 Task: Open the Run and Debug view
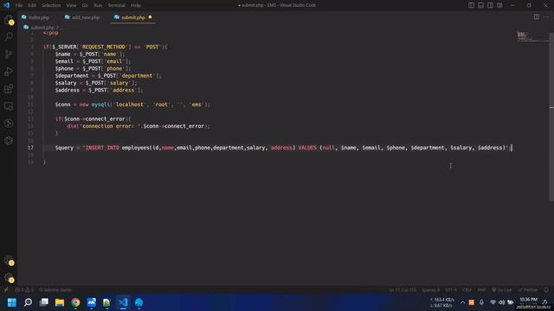[x=9, y=71]
